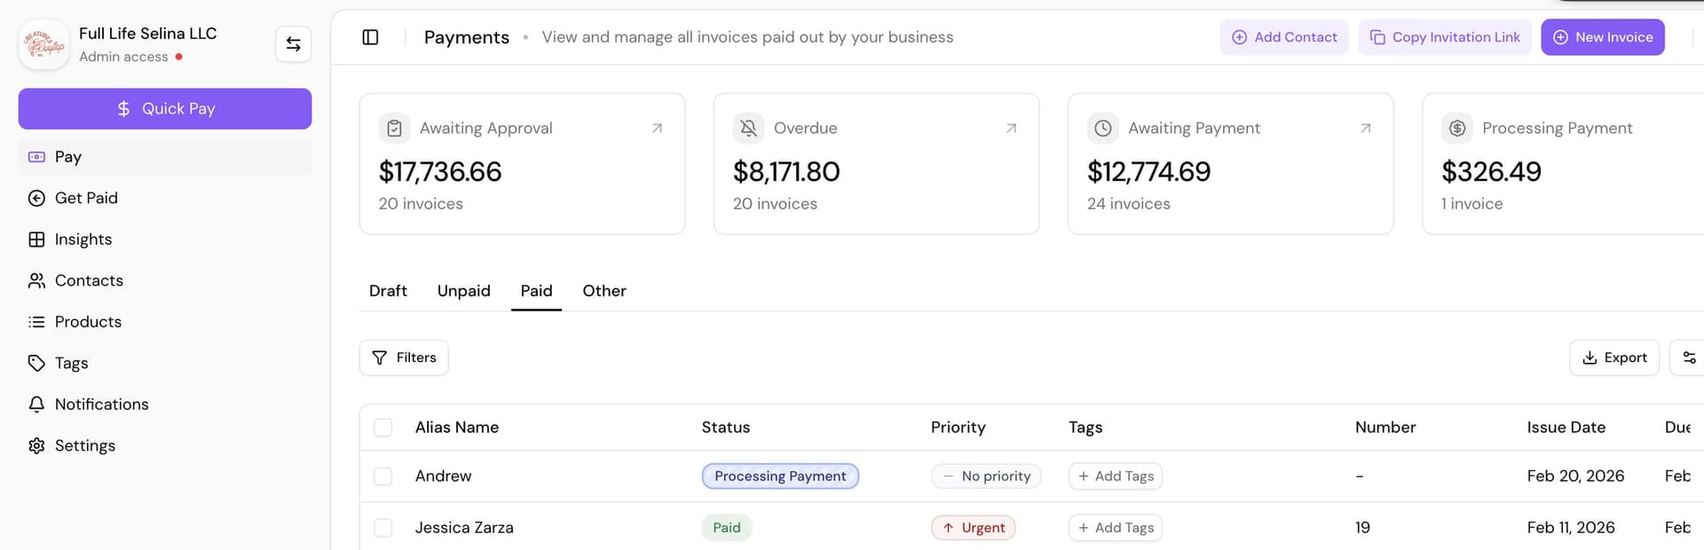Copy the invitation link
Viewport: 1704px width, 550px height.
pos(1445,37)
